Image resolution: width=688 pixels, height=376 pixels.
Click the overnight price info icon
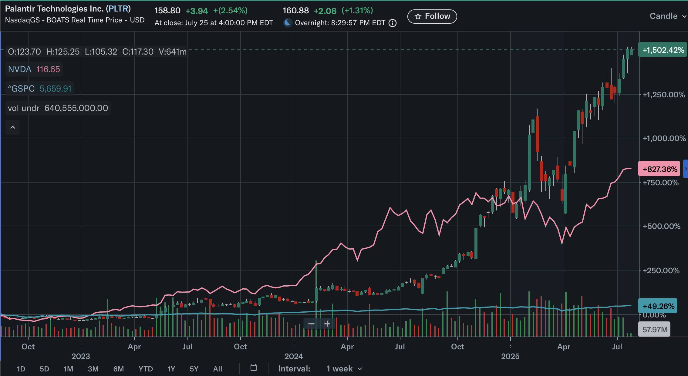pyautogui.click(x=393, y=23)
